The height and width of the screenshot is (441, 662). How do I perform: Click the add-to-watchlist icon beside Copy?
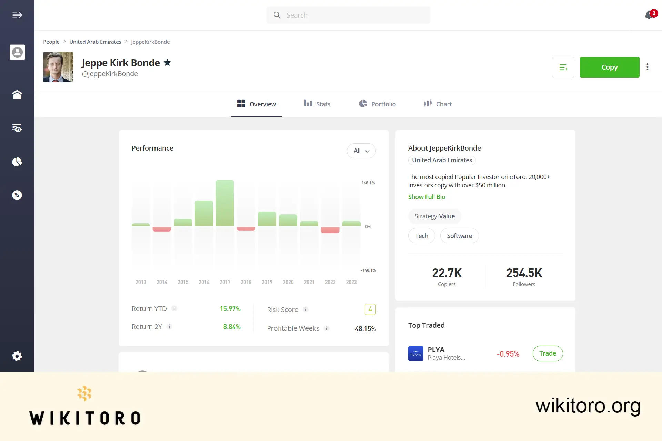coord(563,67)
